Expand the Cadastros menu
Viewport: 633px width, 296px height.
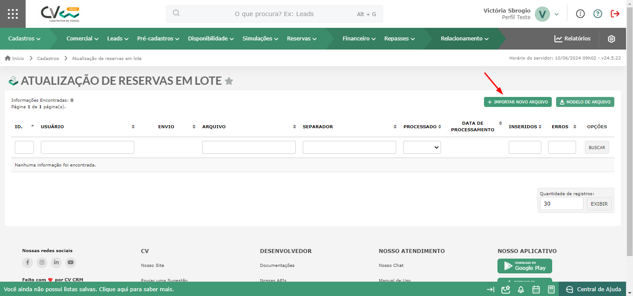point(24,39)
